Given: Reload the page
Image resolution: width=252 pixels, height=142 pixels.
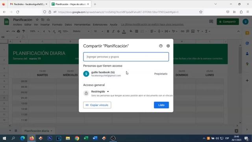Looking at the screenshot, I should (18, 12).
